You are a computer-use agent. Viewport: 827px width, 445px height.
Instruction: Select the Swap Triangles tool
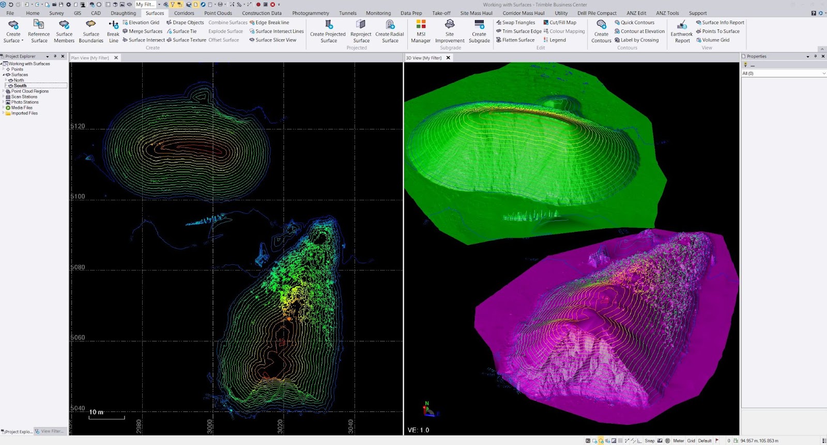click(x=515, y=23)
